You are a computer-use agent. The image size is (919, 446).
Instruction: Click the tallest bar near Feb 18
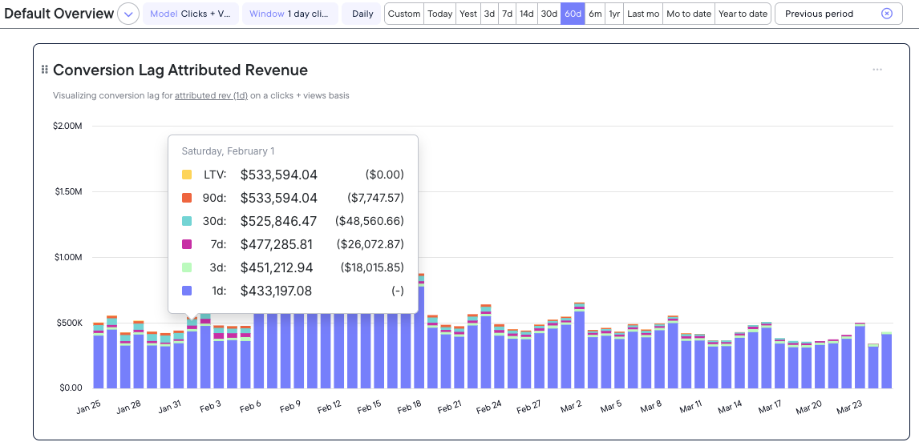coord(420,336)
